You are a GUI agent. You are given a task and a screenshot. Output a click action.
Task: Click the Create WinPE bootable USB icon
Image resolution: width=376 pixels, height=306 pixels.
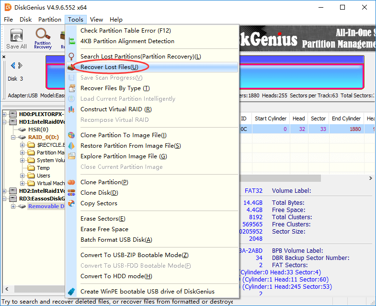72,292
